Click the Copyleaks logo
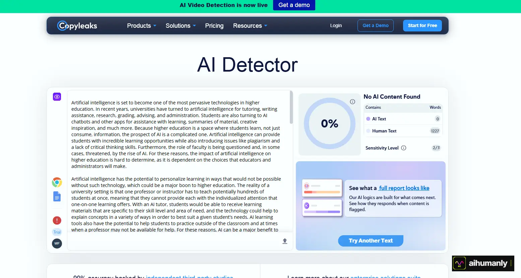 click(x=77, y=26)
